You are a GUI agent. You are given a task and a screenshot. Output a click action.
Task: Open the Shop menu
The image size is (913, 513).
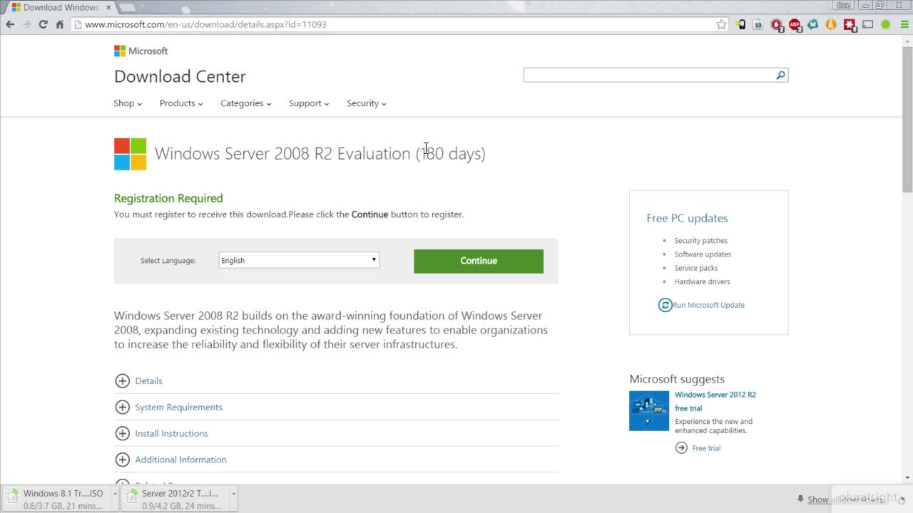pos(128,103)
